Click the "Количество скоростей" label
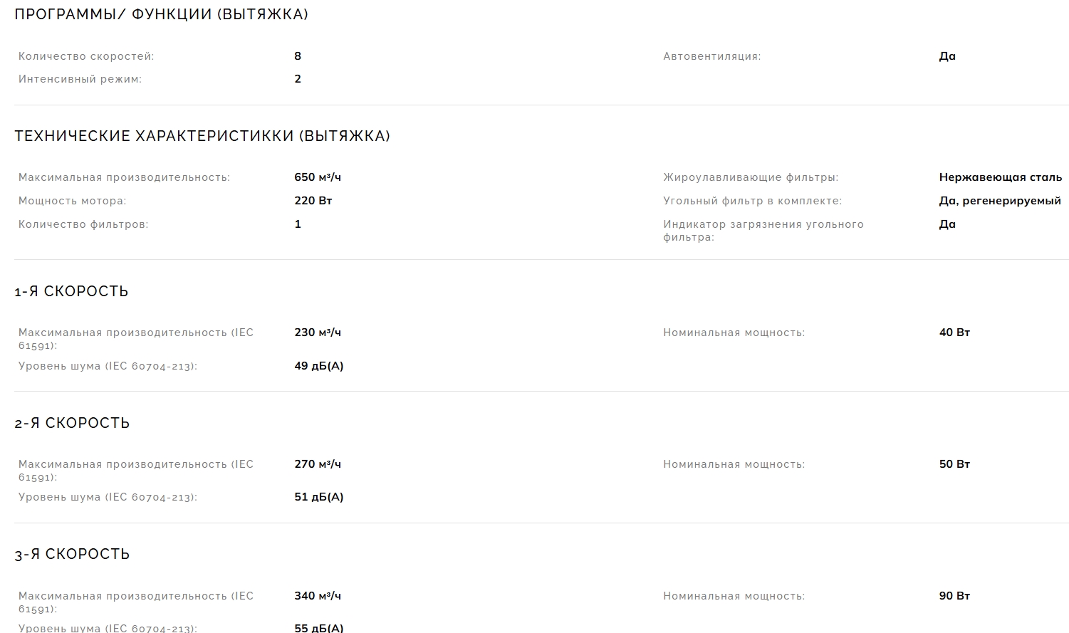The width and height of the screenshot is (1069, 633). click(x=86, y=56)
